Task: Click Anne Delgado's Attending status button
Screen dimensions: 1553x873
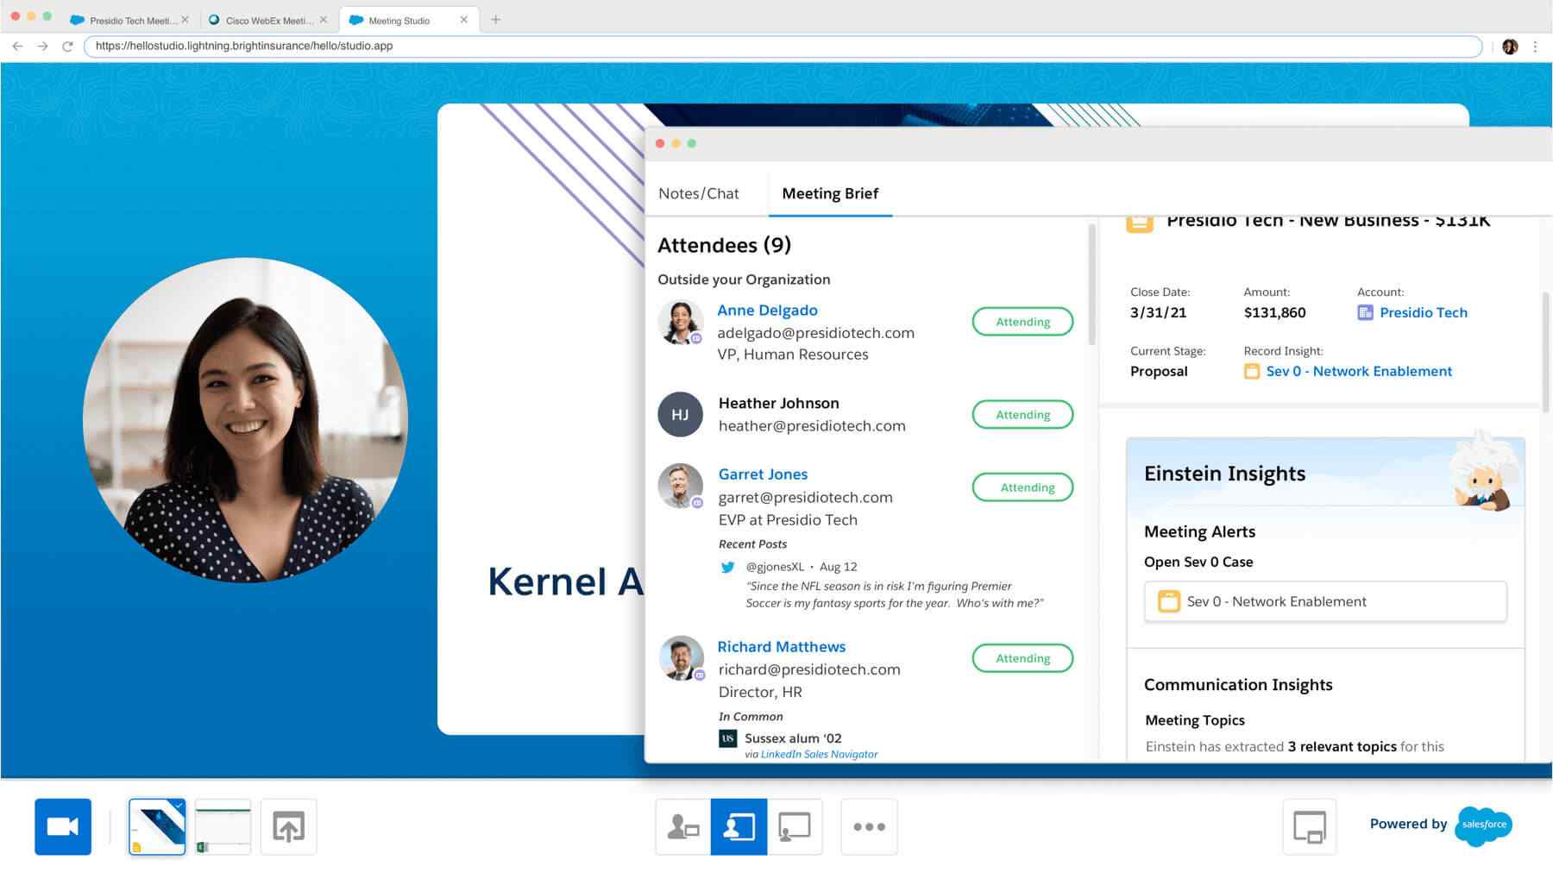Action: pos(1022,321)
